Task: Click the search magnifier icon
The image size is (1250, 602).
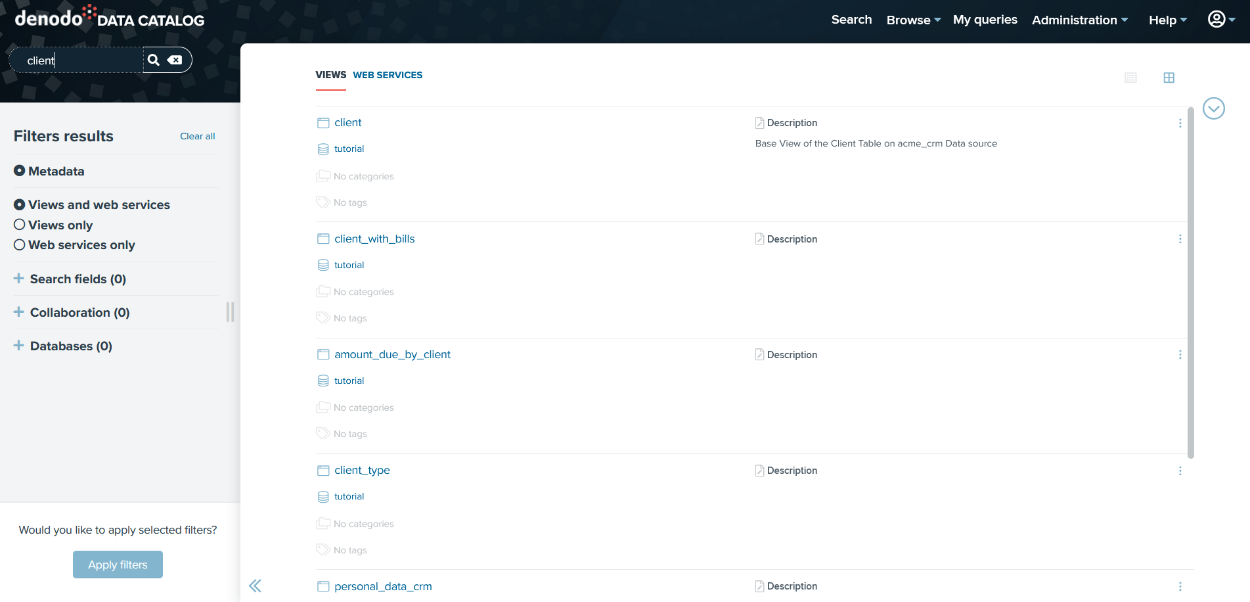Action: (154, 60)
